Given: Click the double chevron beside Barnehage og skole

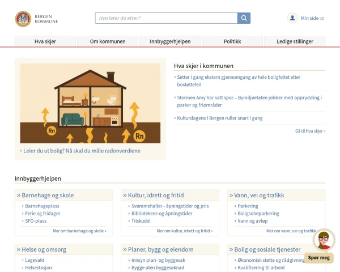Looking at the screenshot, I should pos(19,195).
